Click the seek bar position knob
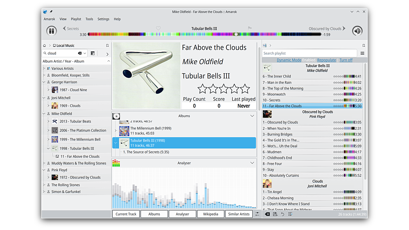 [236, 34]
